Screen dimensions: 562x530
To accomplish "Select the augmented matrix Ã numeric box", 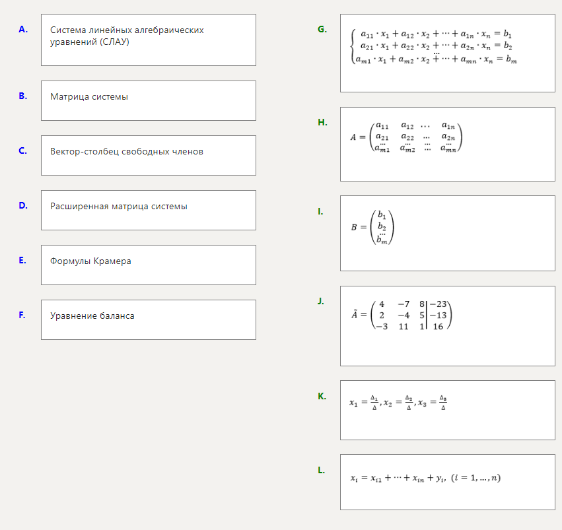I will tap(447, 325).
